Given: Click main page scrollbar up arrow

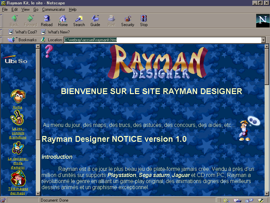Looking at the screenshot, I should coord(267,46).
